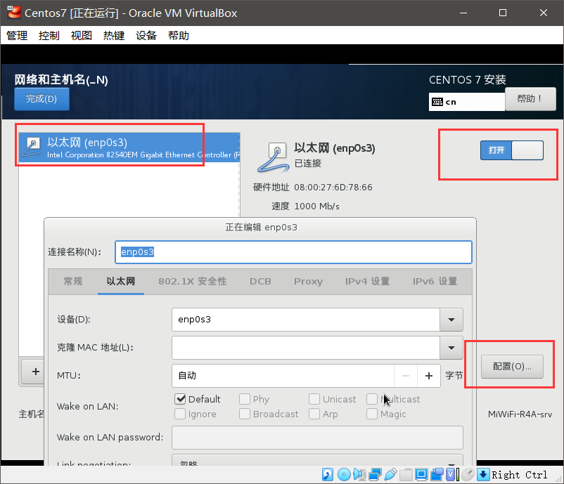Click the display settings status icon
The image size is (564, 484).
(x=421, y=475)
